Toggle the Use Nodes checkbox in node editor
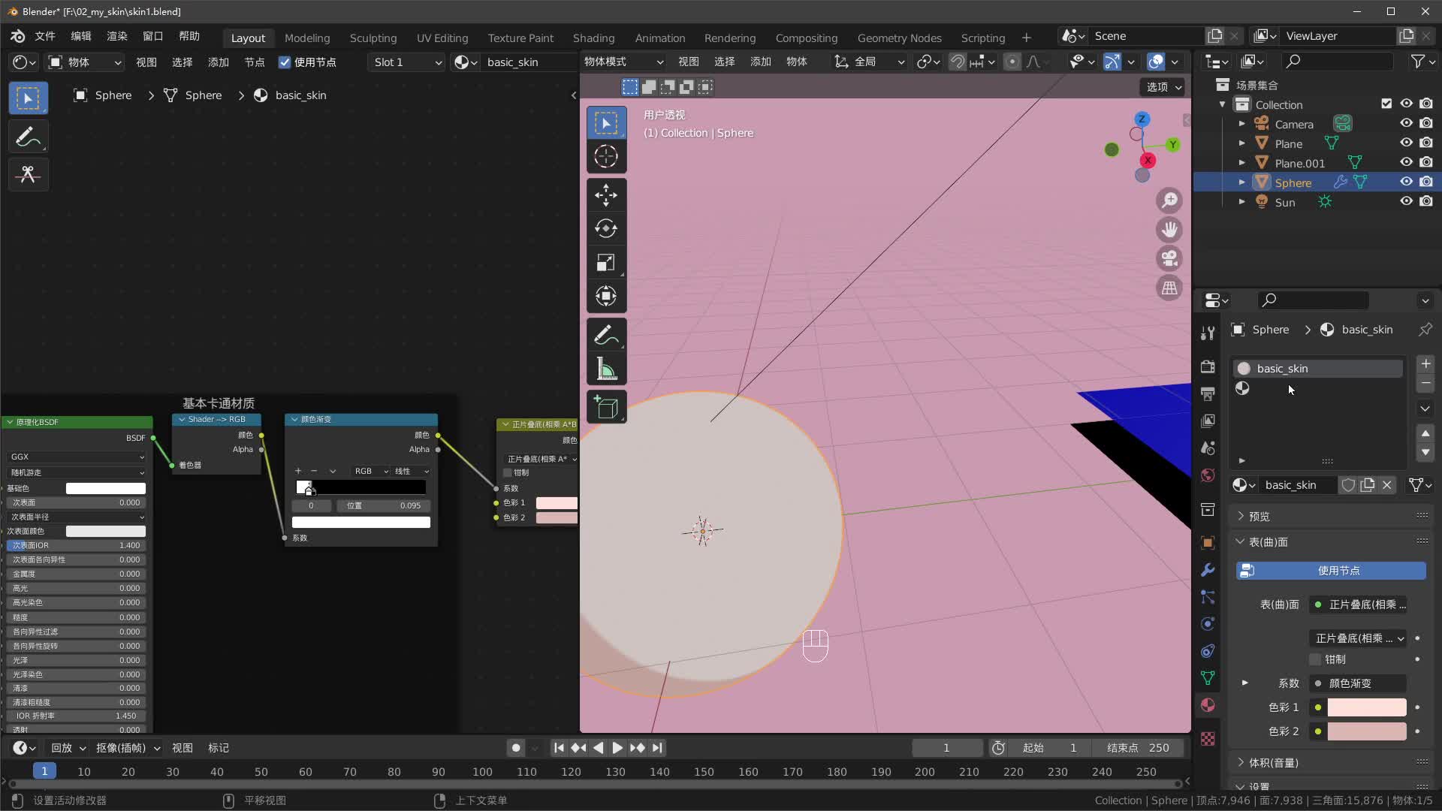Image resolution: width=1442 pixels, height=811 pixels. (x=285, y=62)
